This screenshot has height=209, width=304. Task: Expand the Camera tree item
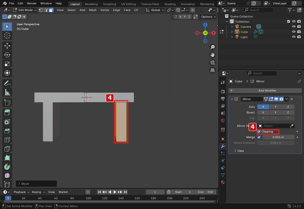pyautogui.click(x=232, y=27)
